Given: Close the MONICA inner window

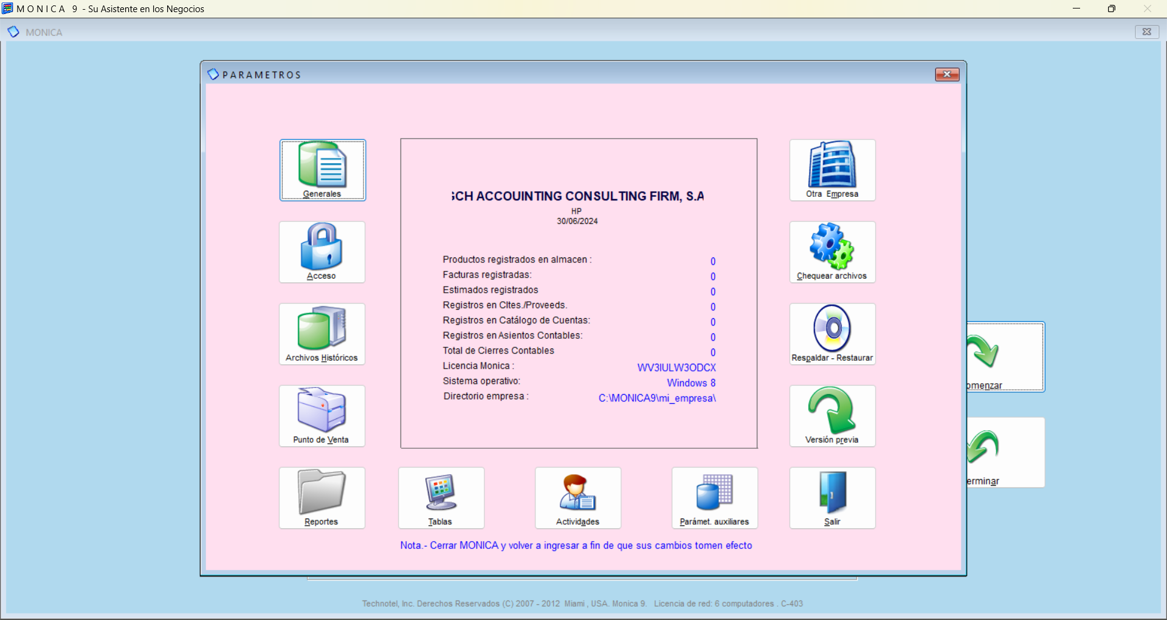Looking at the screenshot, I should 1147,32.
